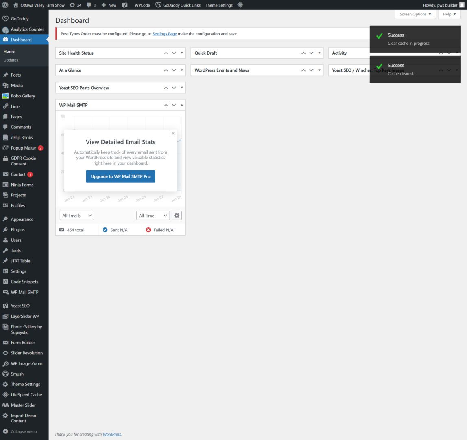The width and height of the screenshot is (467, 440).
Task: Visit Ottawa Valley Farm Show site link
Action: (39, 5)
